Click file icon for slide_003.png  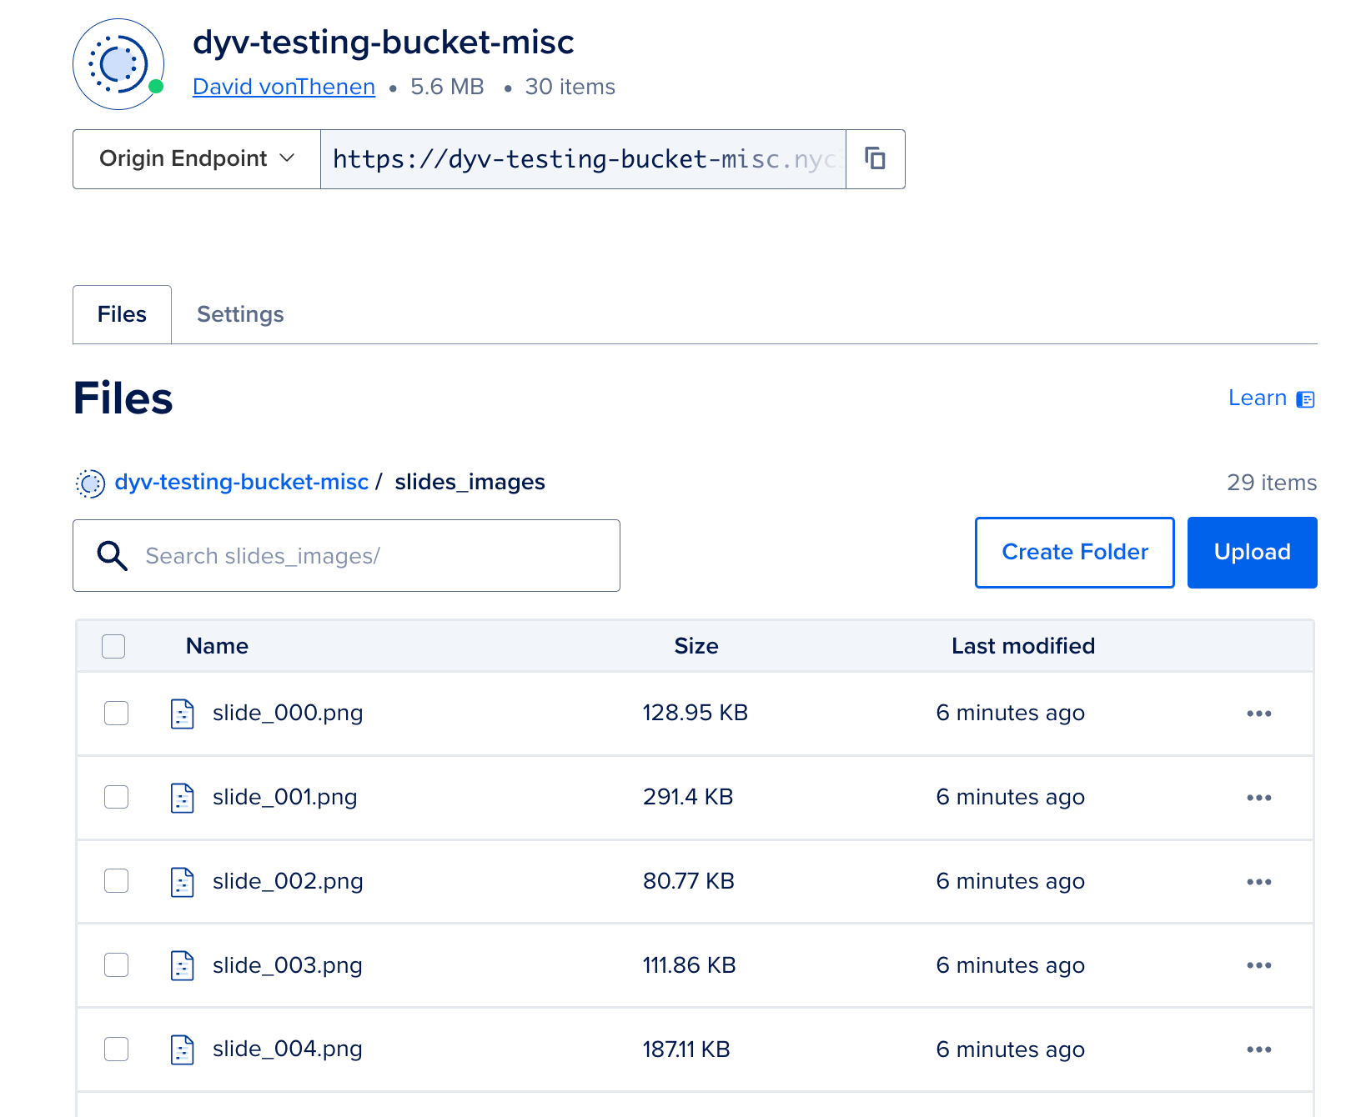point(182,965)
